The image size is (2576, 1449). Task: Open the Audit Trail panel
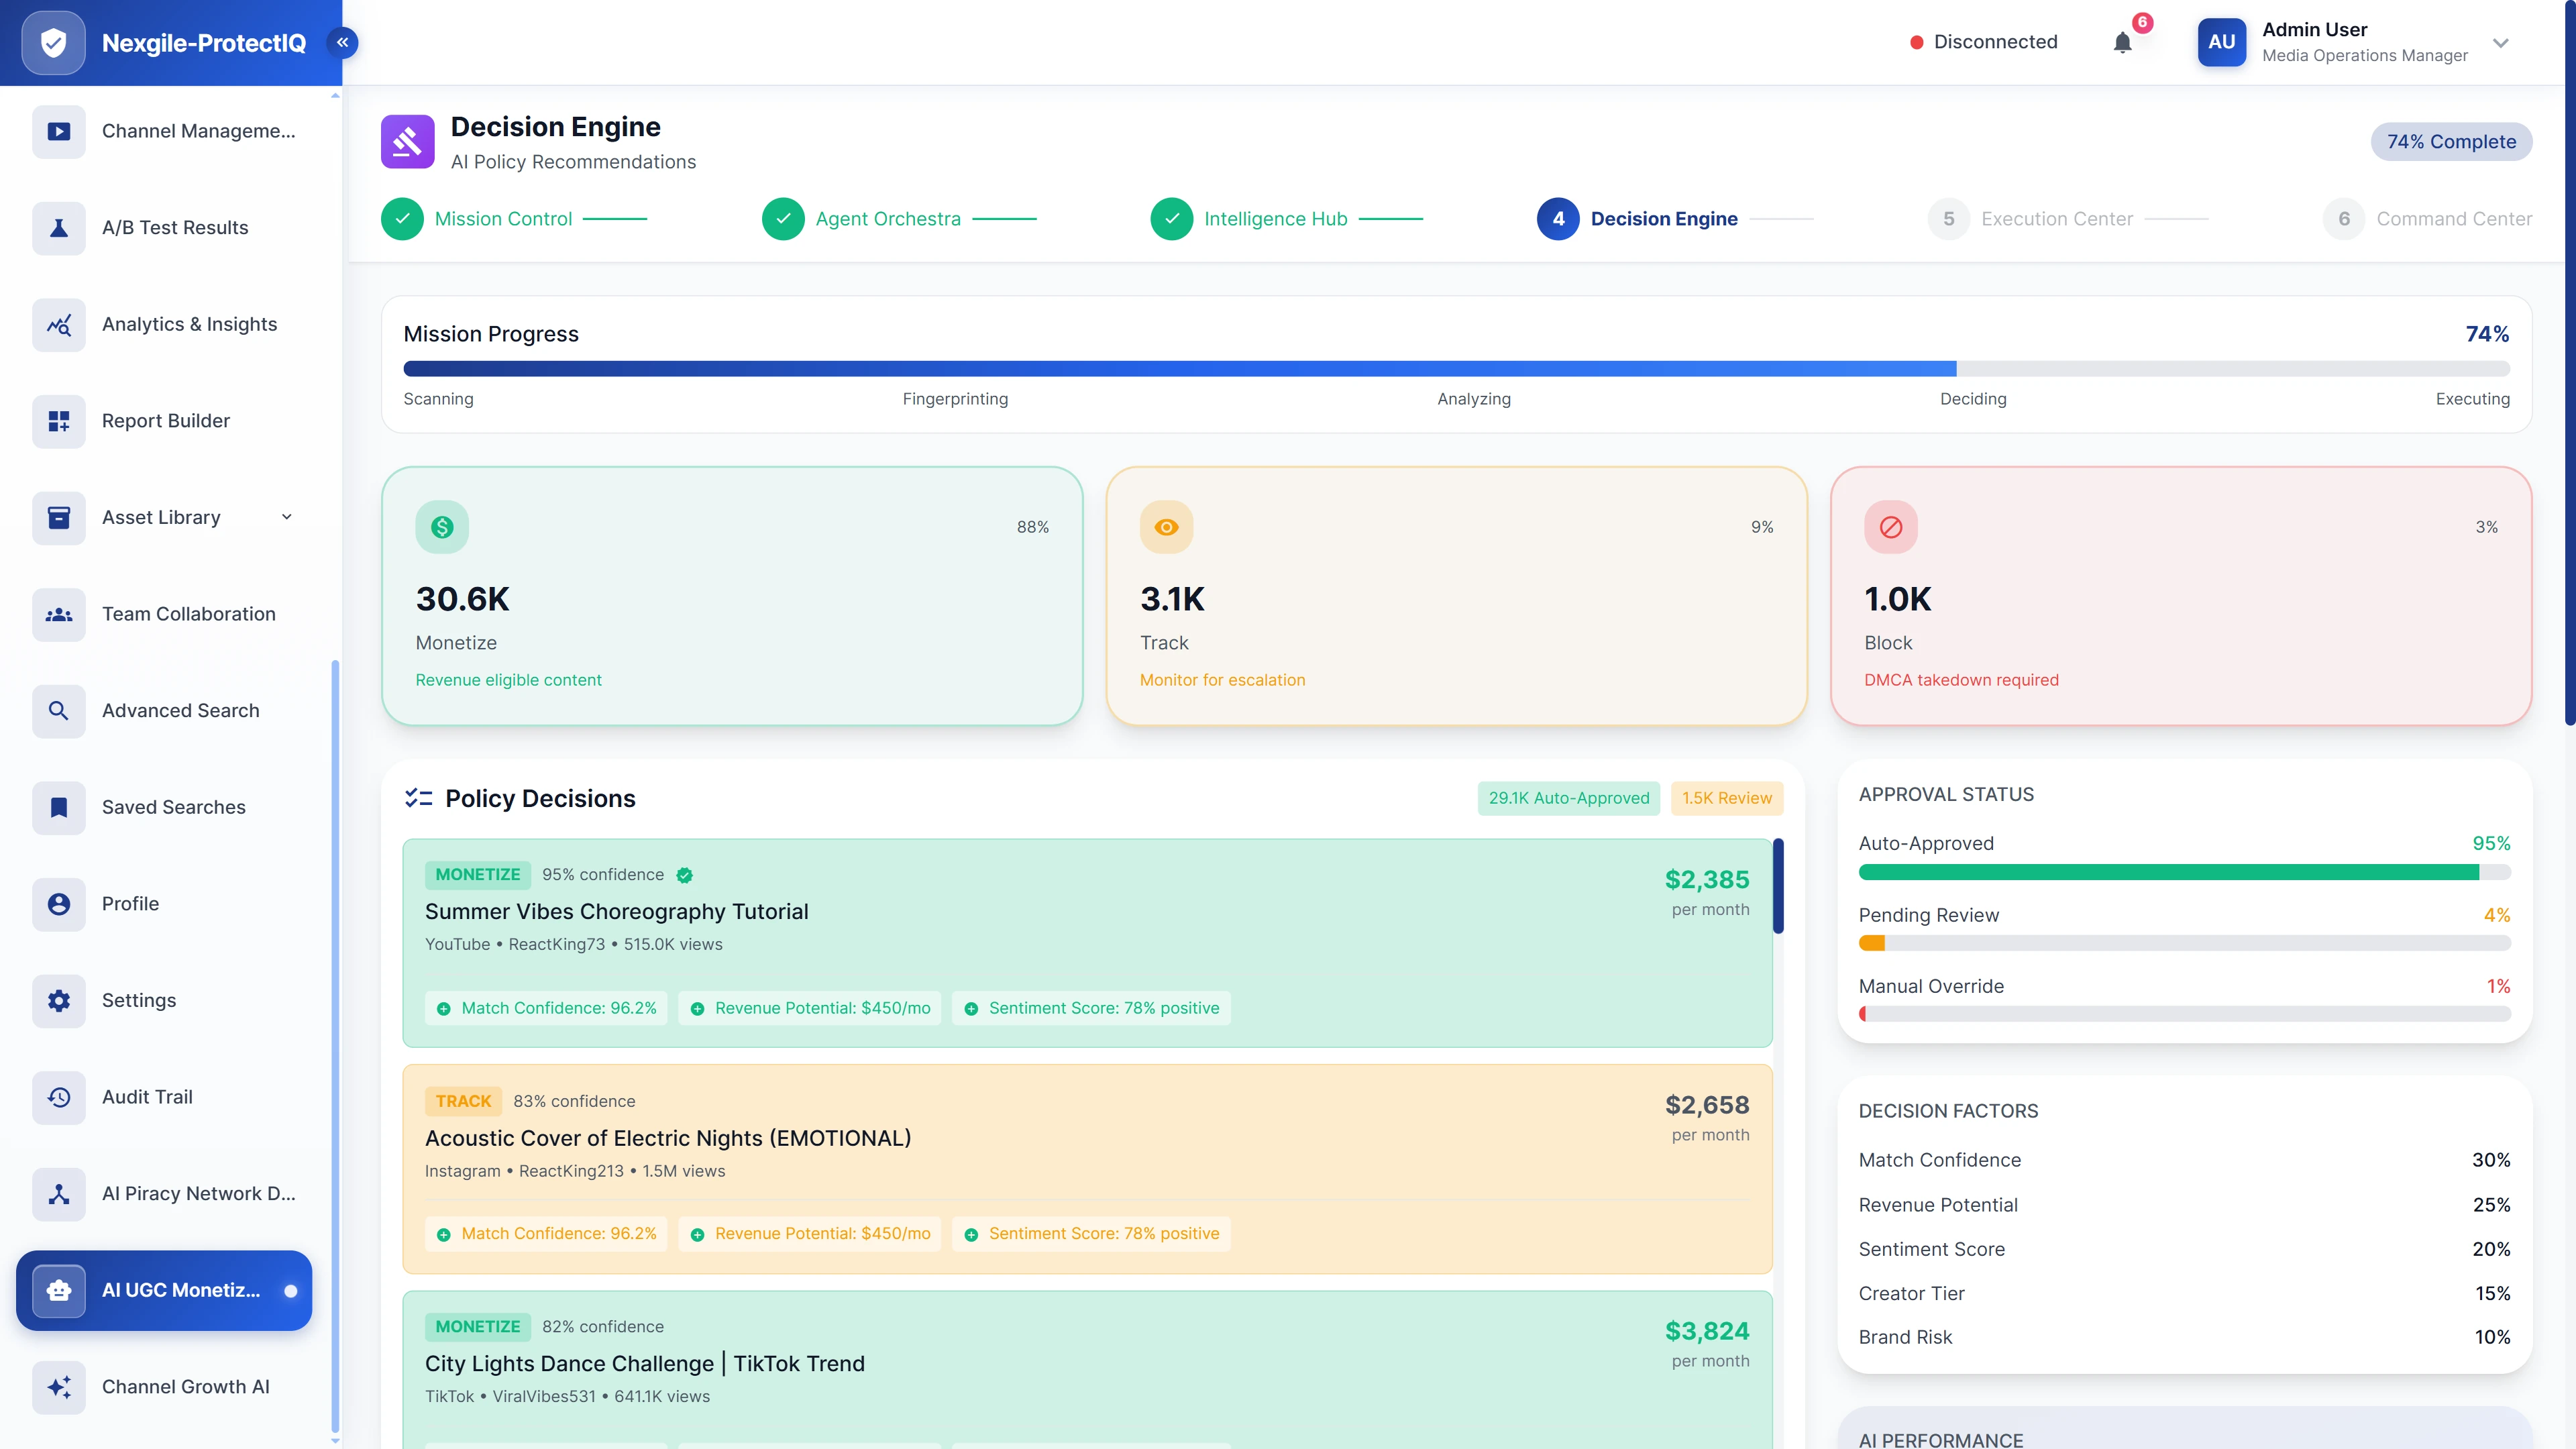pos(146,1097)
